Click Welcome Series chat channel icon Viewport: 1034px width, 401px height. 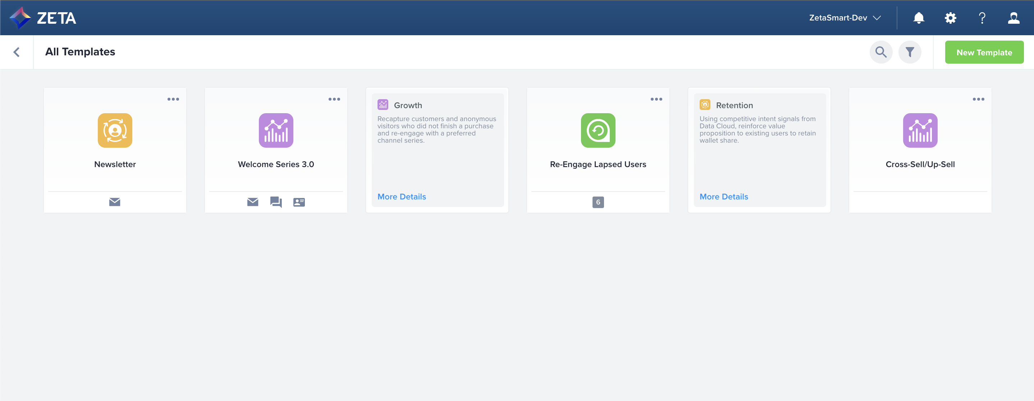276,202
